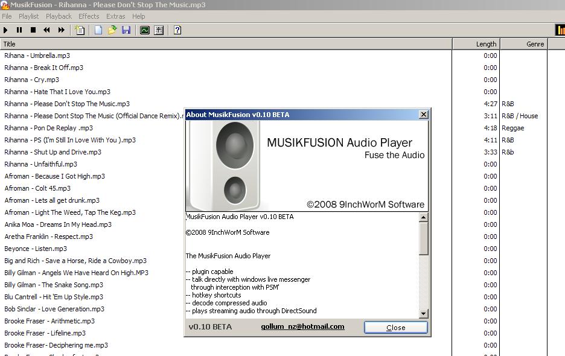
Task: Select track 'Rihanna - Shut Up and Drive.mp3'
Action: pos(53,152)
